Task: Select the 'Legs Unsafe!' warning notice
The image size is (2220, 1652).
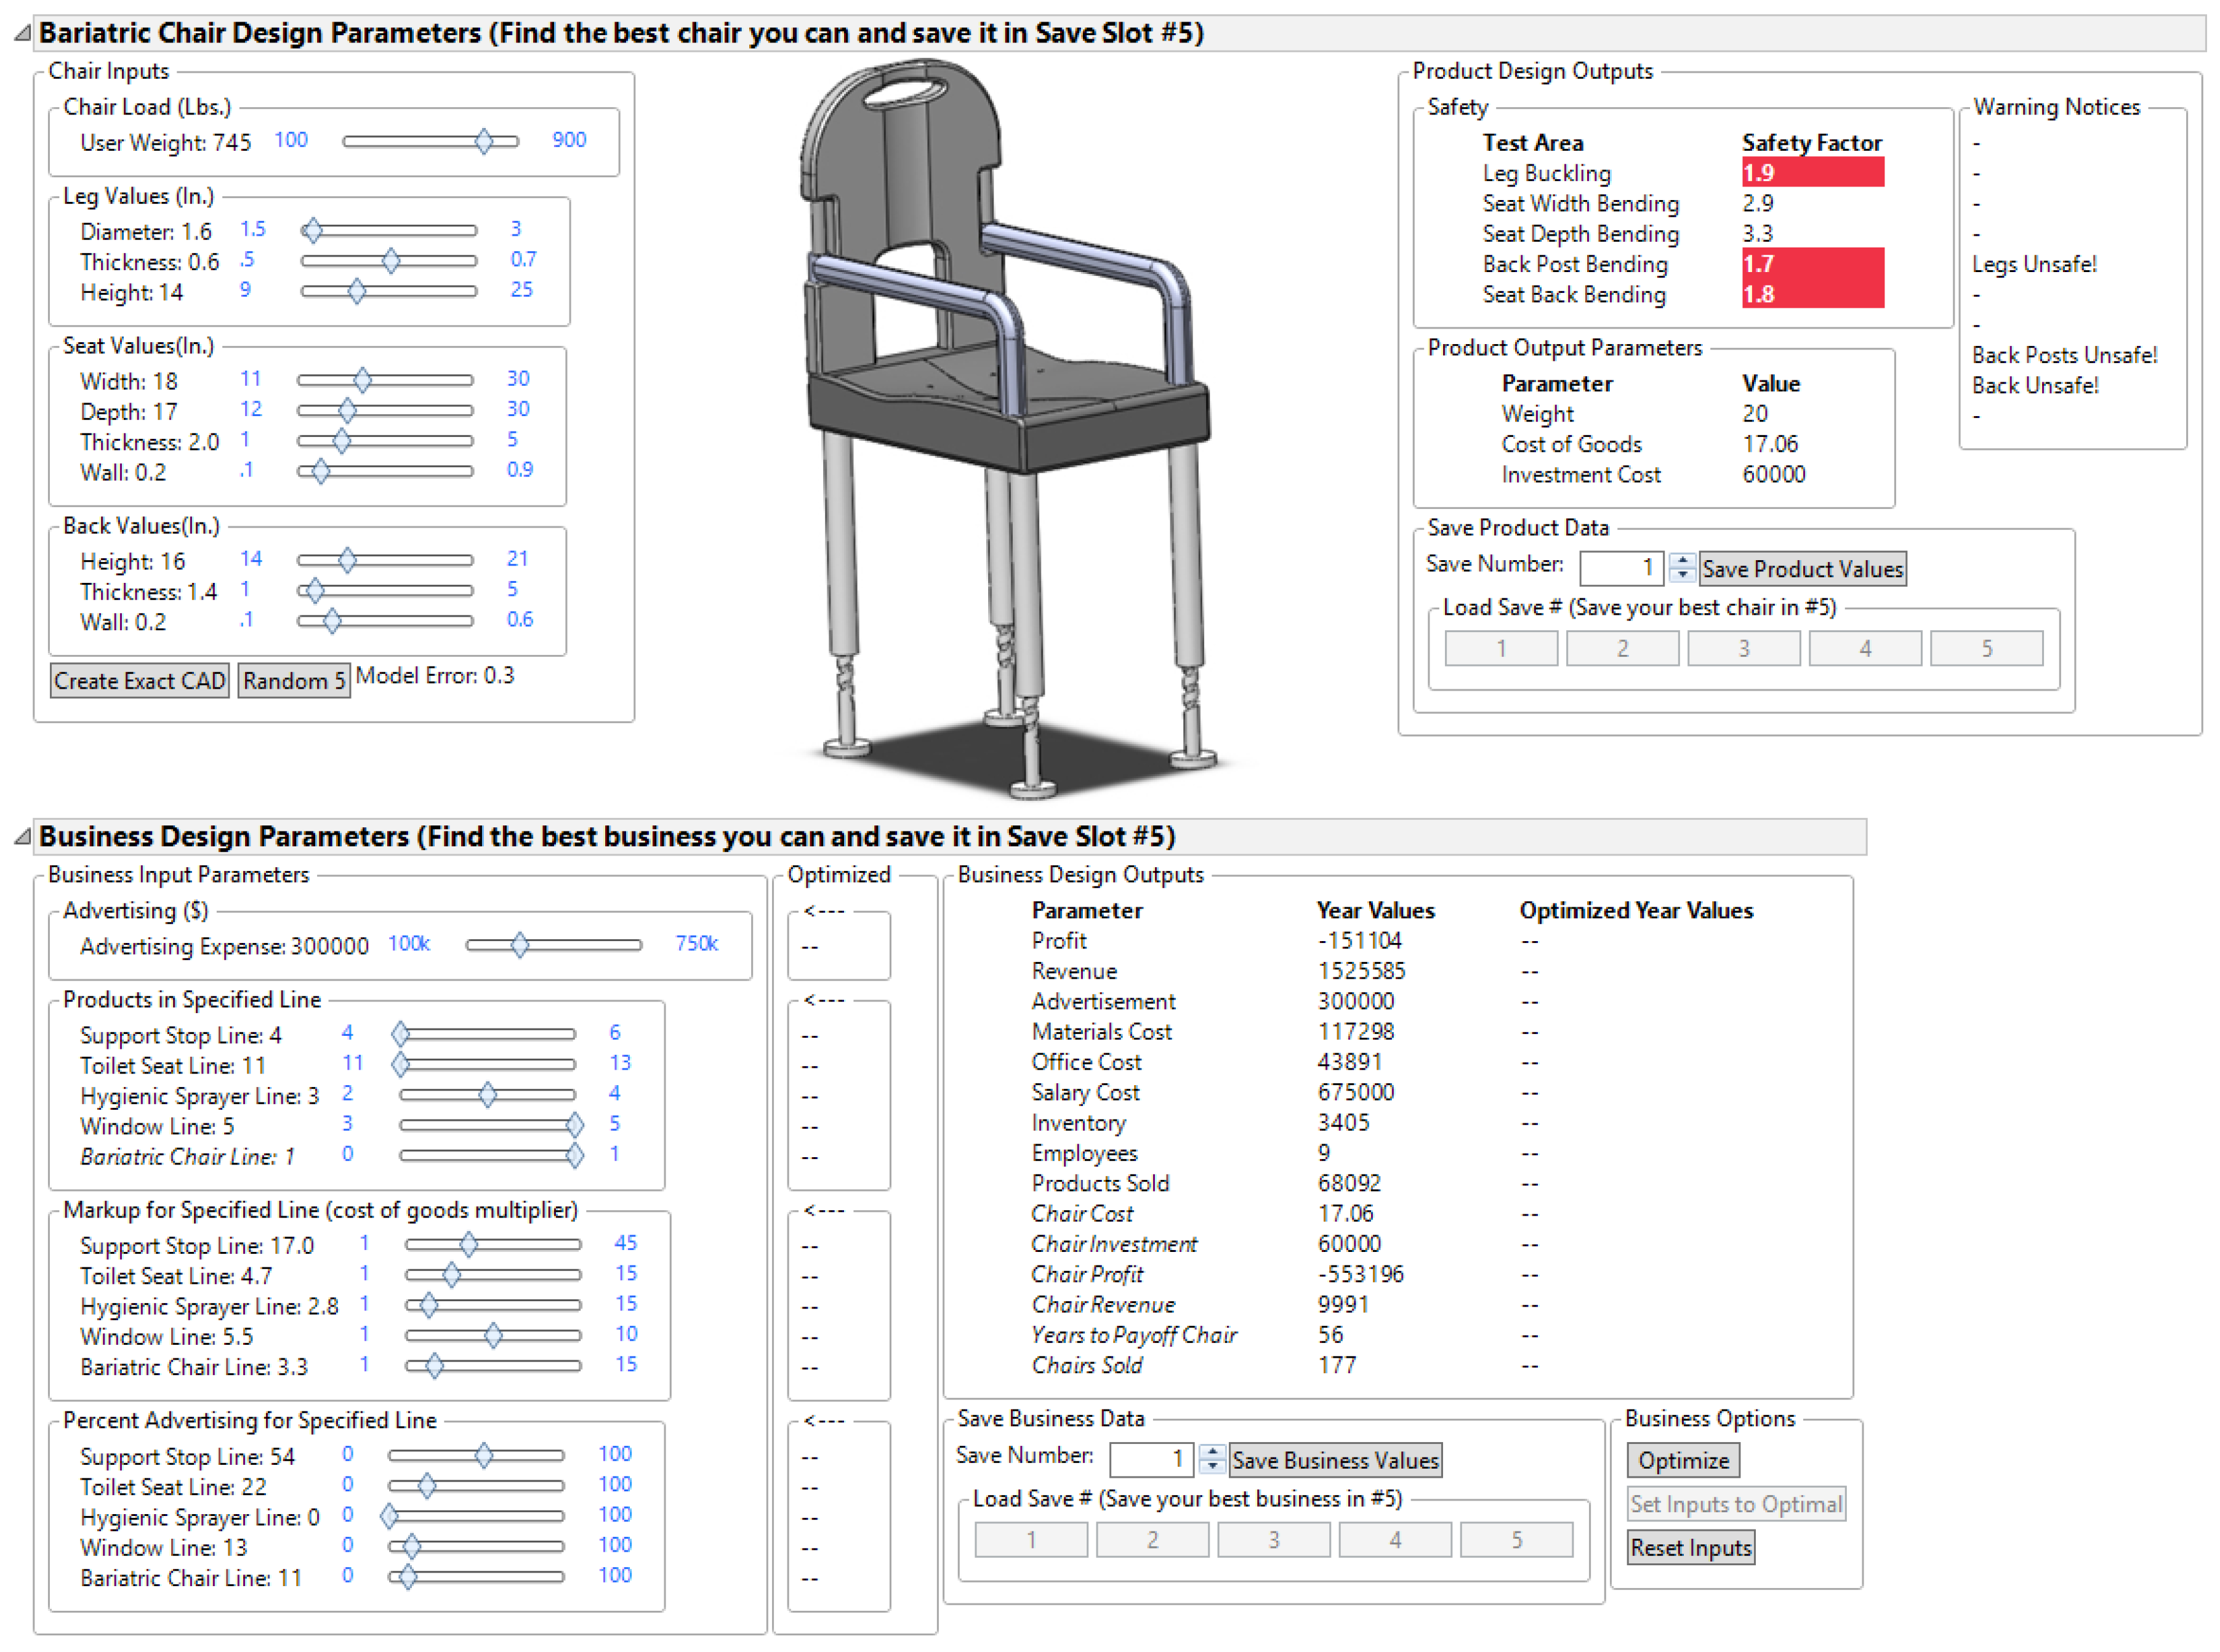Action: (2035, 264)
